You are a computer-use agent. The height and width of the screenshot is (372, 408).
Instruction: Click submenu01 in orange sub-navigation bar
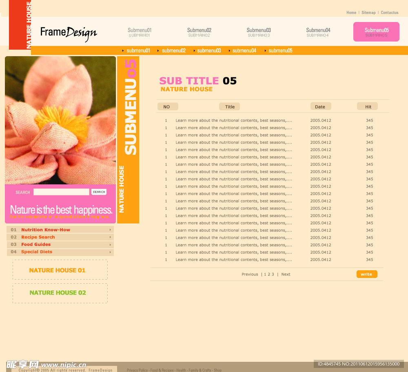(138, 50)
